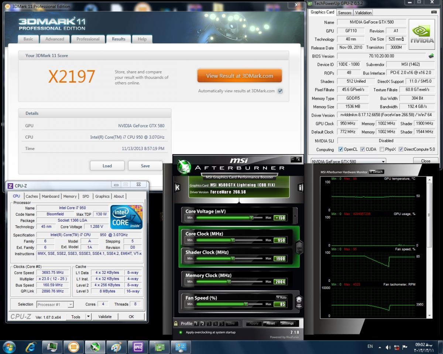Toggle Apply overclocking at system startup
The width and height of the screenshot is (443, 354).
pyautogui.click(x=181, y=332)
